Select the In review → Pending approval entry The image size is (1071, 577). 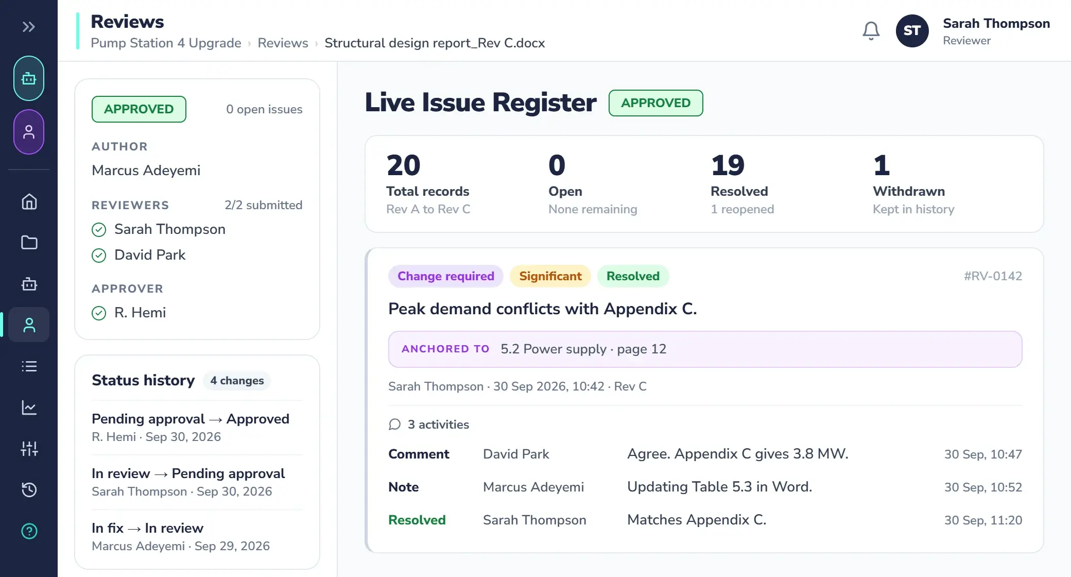click(x=197, y=482)
